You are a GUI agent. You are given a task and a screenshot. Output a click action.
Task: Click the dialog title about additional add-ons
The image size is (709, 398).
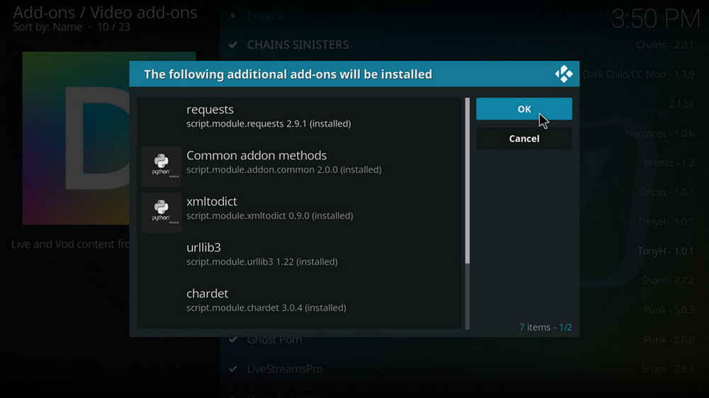pyautogui.click(x=288, y=74)
